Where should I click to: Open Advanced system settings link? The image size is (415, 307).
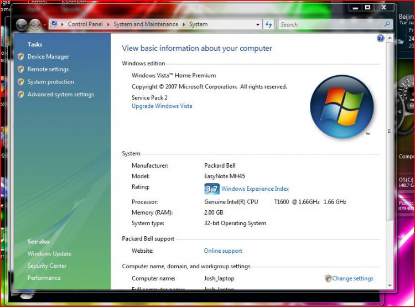pyautogui.click(x=61, y=95)
